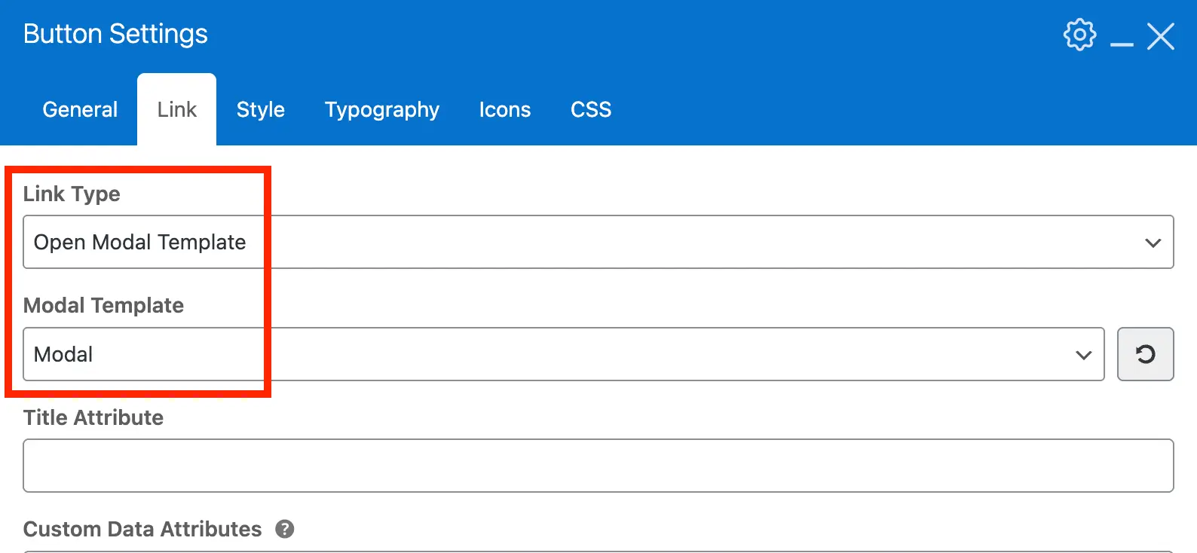The height and width of the screenshot is (553, 1197).
Task: Open the settings gear icon
Action: click(x=1079, y=34)
